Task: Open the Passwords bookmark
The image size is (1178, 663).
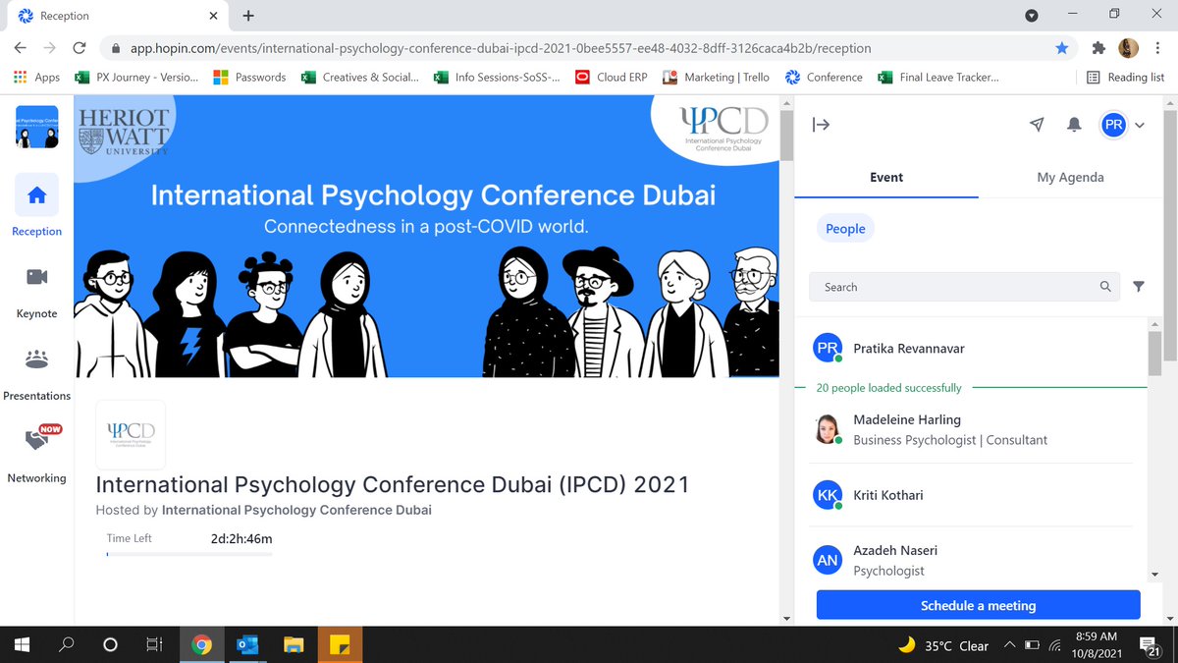Action: tap(249, 77)
